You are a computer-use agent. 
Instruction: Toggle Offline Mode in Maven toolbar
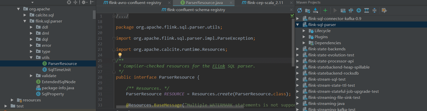pyautogui.click(x=351, y=10)
